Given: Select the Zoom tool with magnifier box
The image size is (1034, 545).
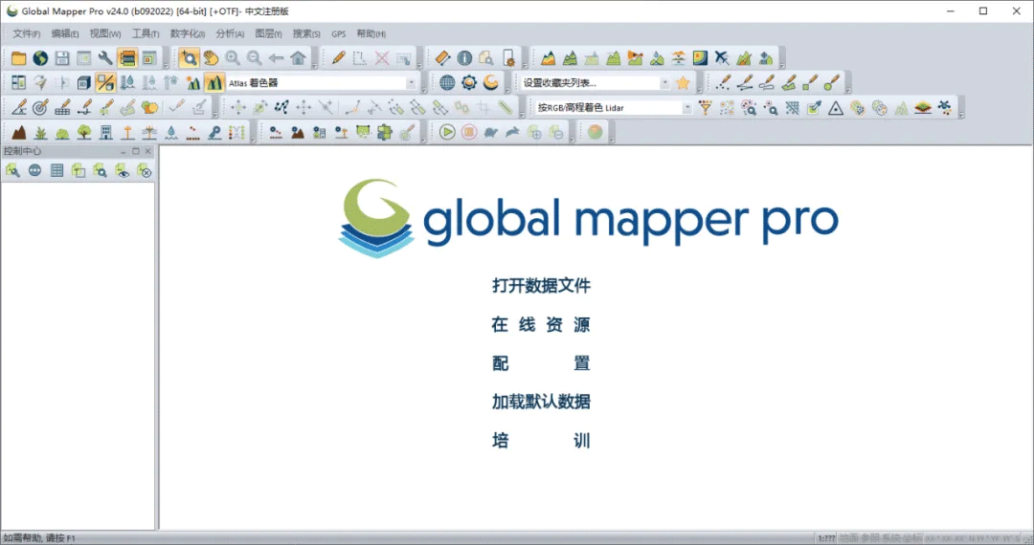Looking at the screenshot, I should 190,58.
